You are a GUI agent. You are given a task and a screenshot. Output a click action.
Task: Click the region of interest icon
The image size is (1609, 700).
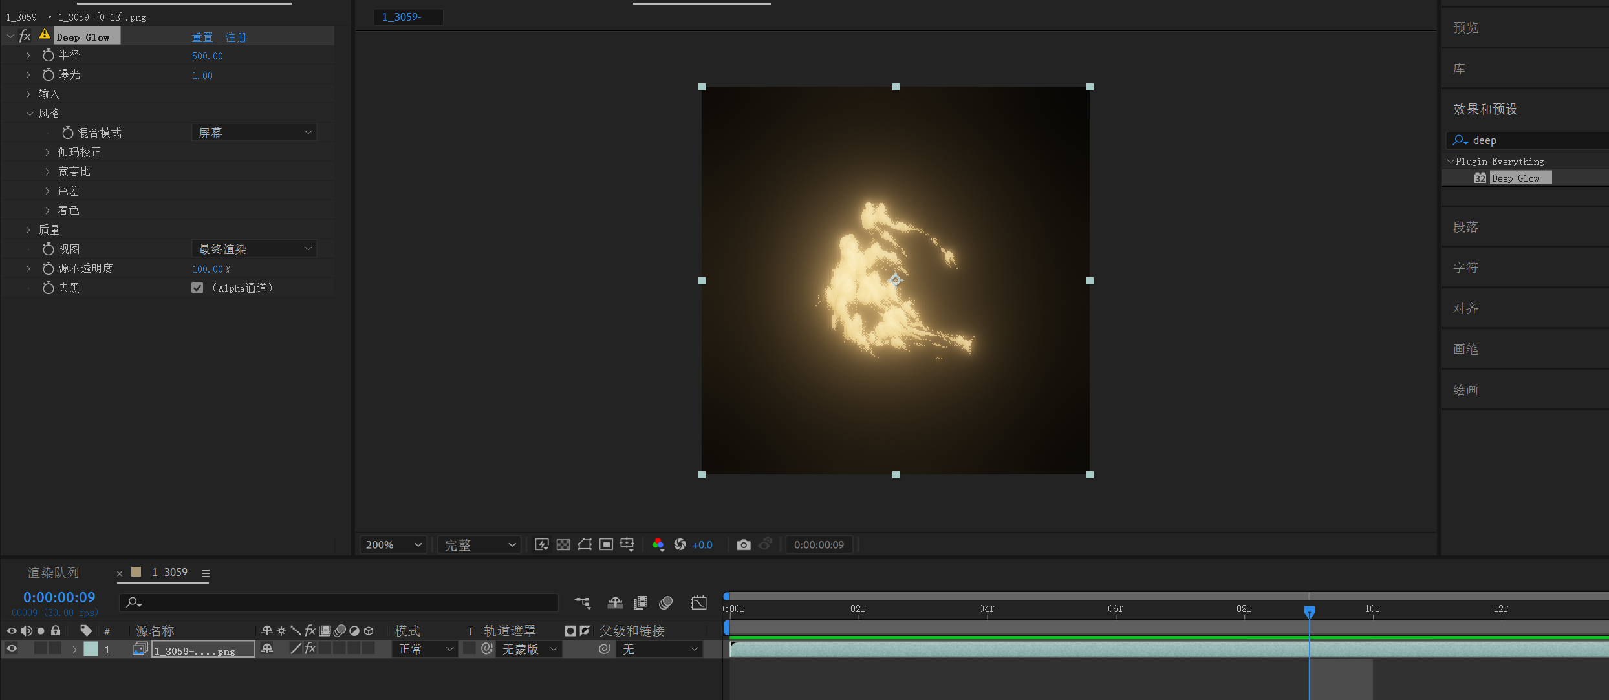[x=606, y=545]
